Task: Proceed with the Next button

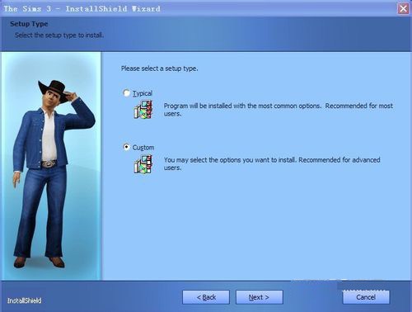Action: [x=259, y=297]
